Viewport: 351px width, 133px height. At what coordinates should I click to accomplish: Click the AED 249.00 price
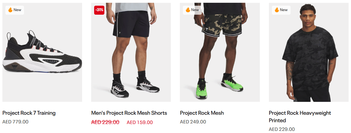click(193, 122)
